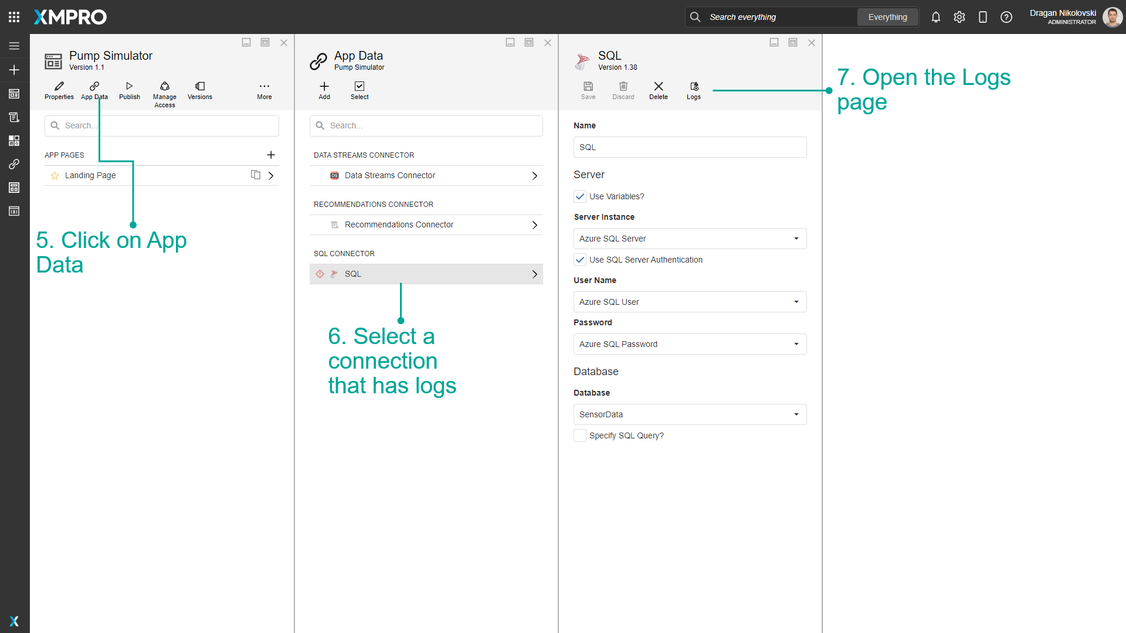
Task: Open Manage Access for the app
Action: [x=165, y=90]
